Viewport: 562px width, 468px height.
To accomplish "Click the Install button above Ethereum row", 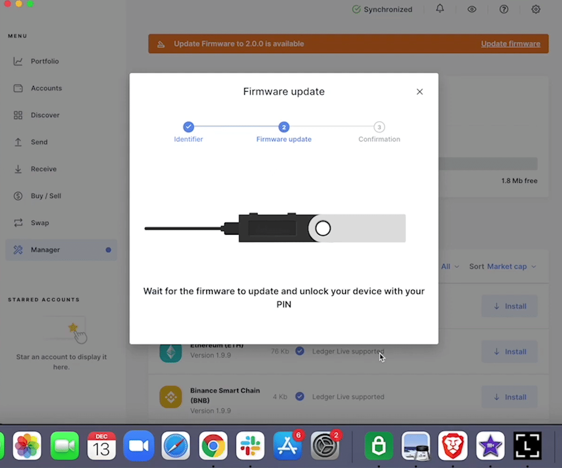I will coord(510,306).
